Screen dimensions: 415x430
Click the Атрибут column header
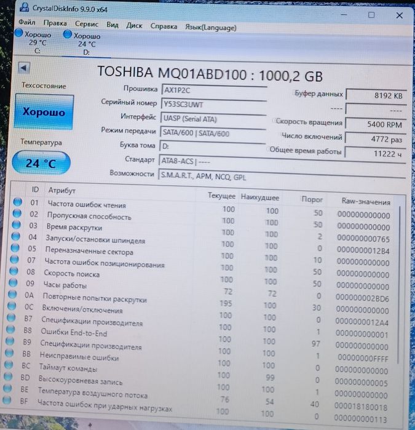coord(61,190)
